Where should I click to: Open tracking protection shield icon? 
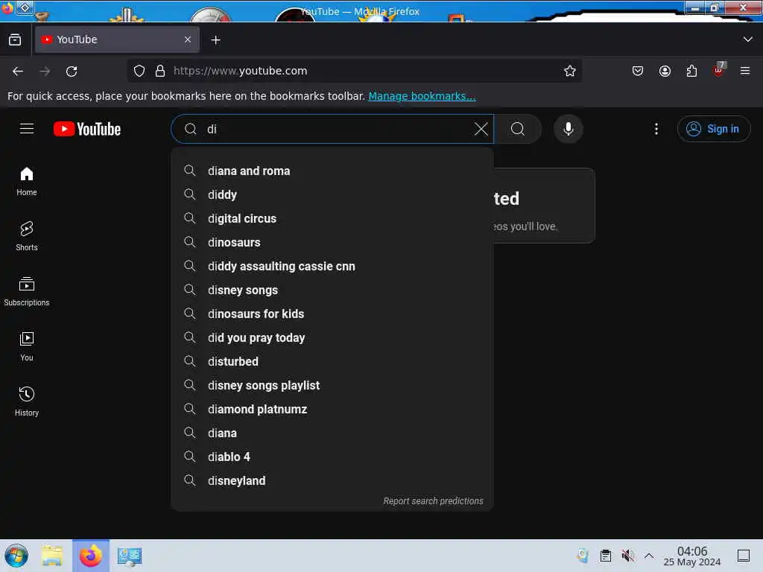pos(139,71)
